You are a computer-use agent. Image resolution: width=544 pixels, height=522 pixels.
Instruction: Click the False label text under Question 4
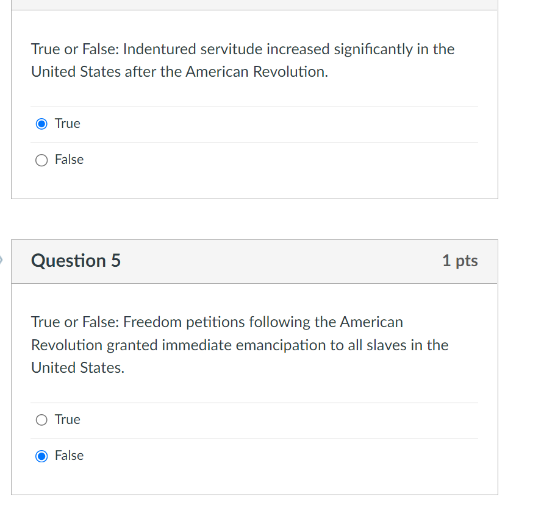click(70, 160)
